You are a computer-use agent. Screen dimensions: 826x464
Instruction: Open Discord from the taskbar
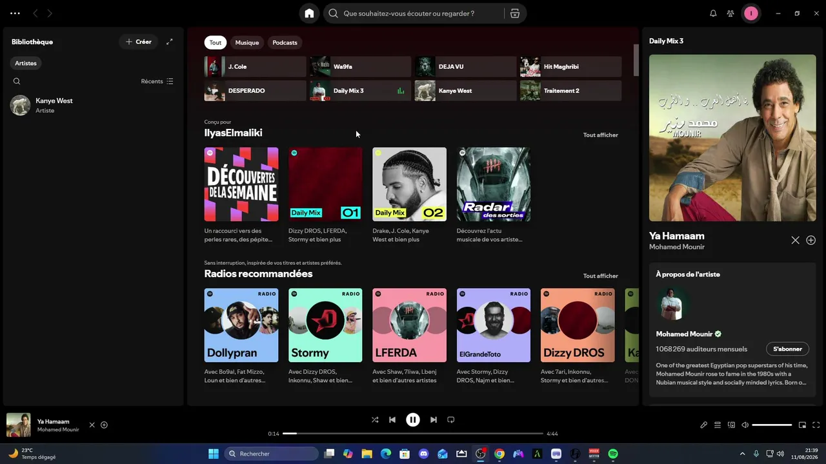[424, 454]
